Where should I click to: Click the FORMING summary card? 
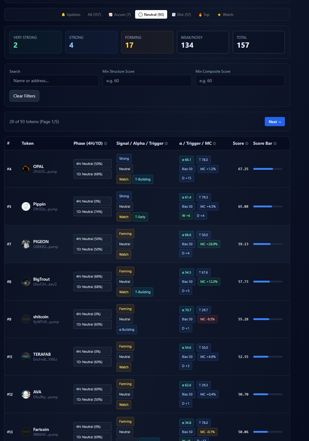[147, 42]
